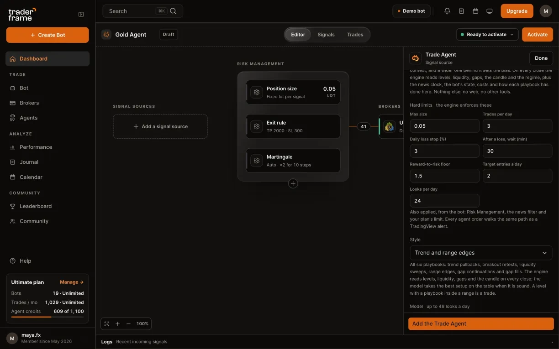The width and height of the screenshot is (559, 349).
Task: Click the Trades per day field
Action: (517, 126)
